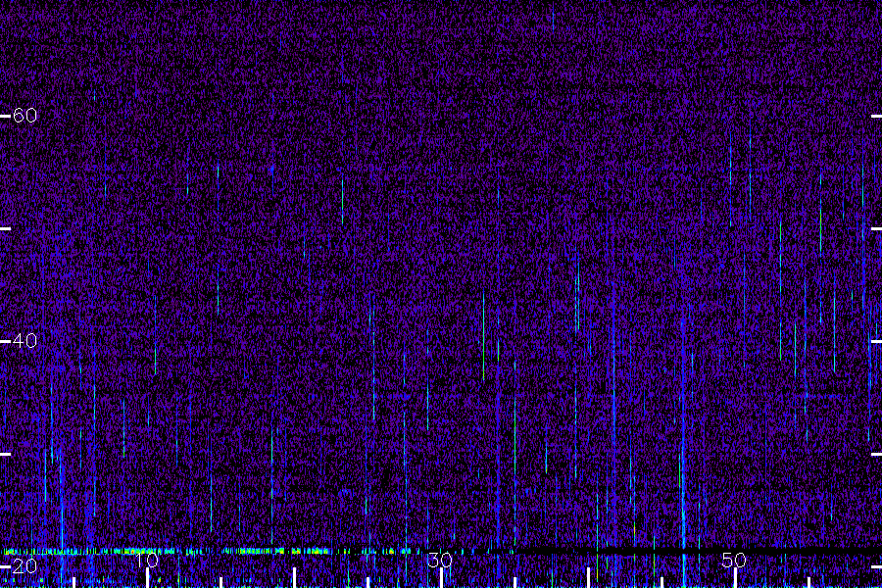This screenshot has width=882, height=588.
Task: Click the "60" label on the vertical axis
Action: [24, 116]
